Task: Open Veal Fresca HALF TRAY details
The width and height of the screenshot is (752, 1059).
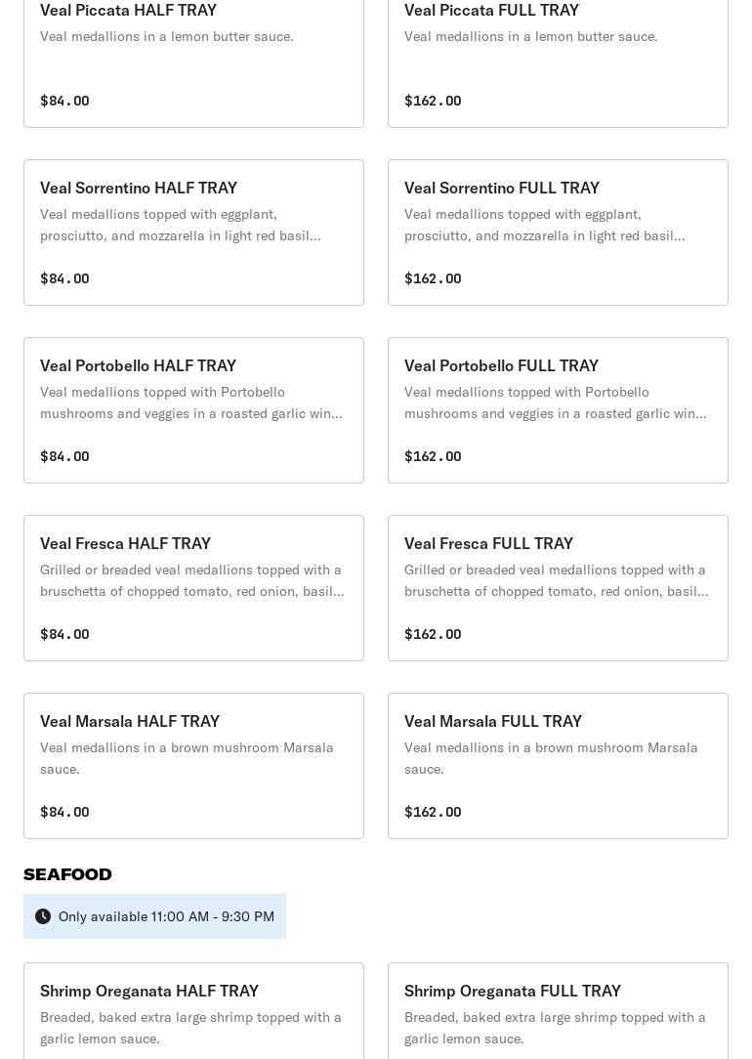Action: 193,588
